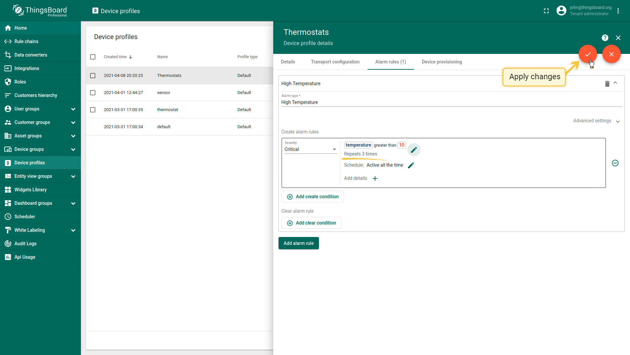Open Api Usage page
This screenshot has width=630, height=355.
coord(40,257)
